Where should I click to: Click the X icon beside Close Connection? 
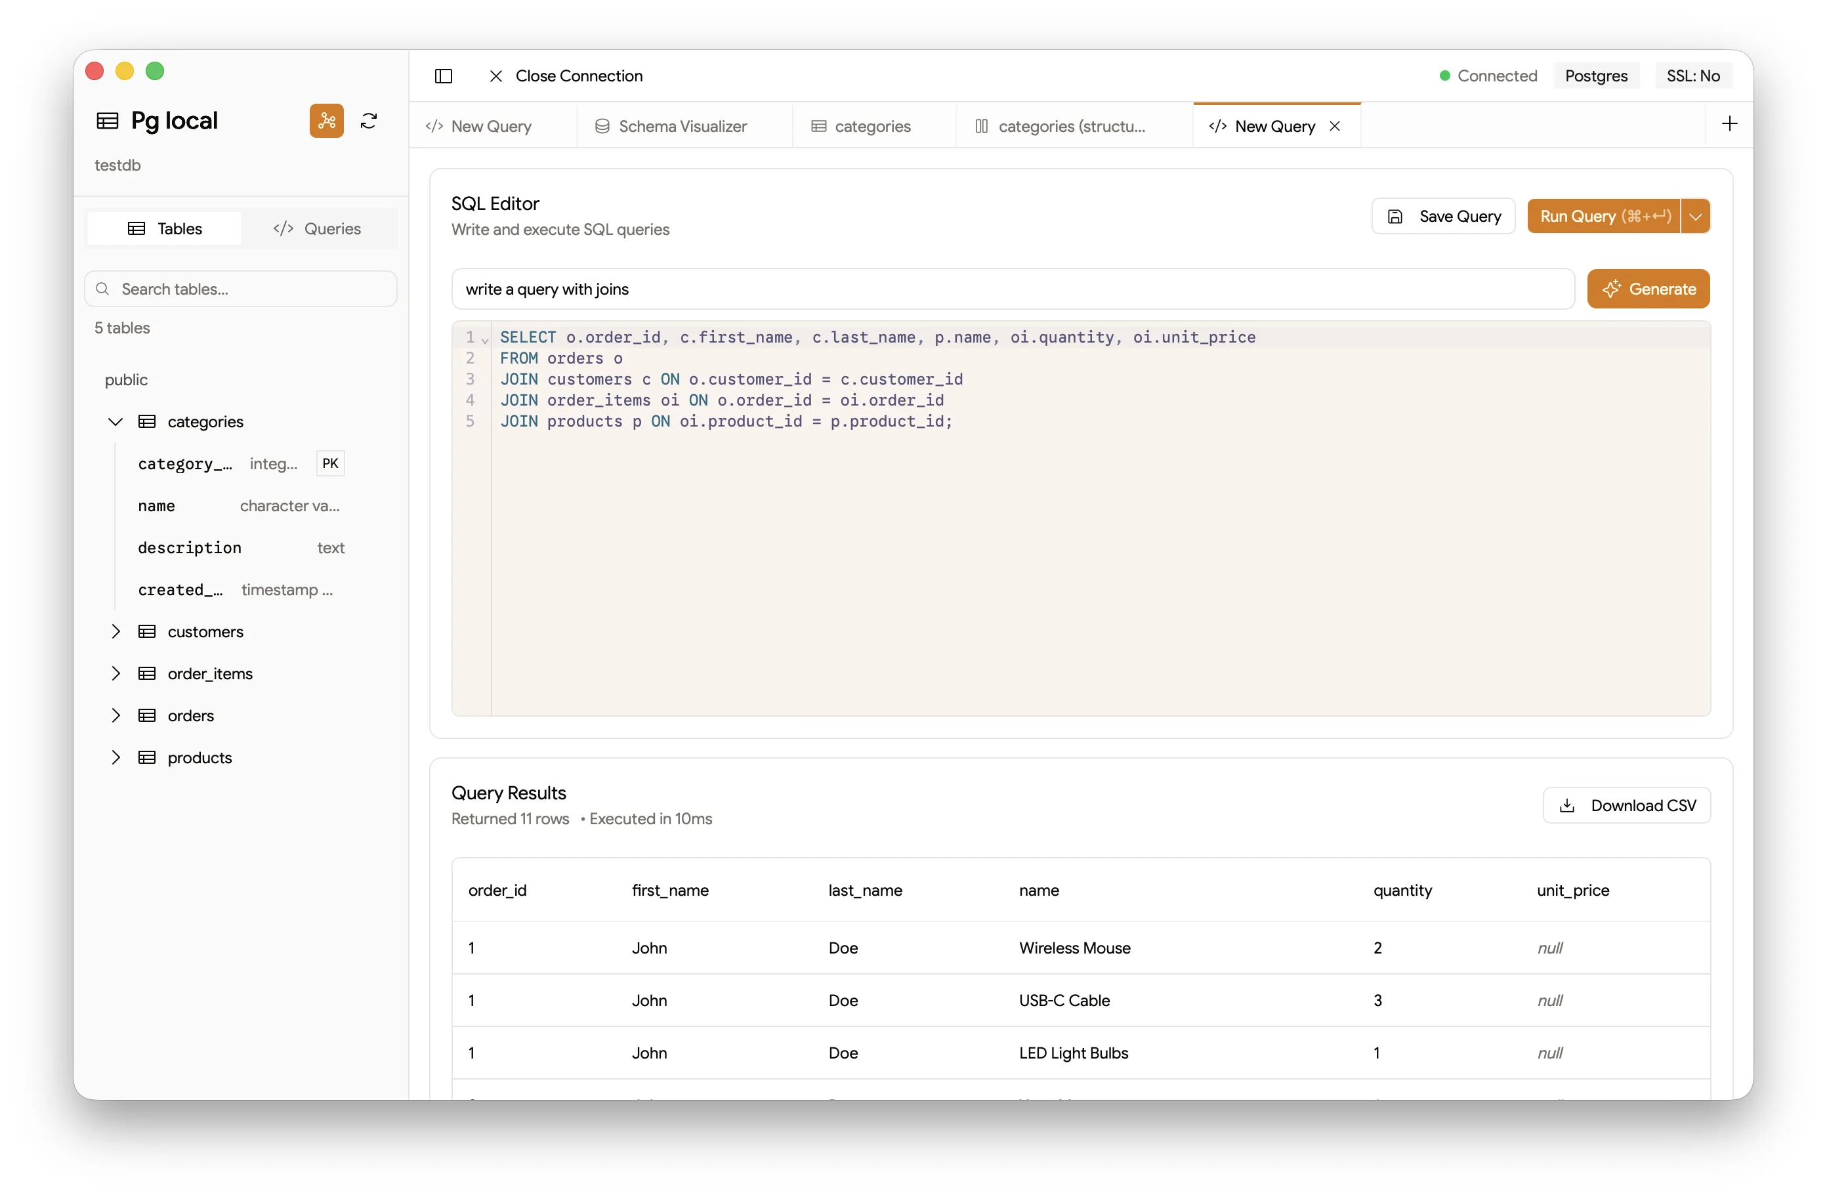(x=496, y=76)
